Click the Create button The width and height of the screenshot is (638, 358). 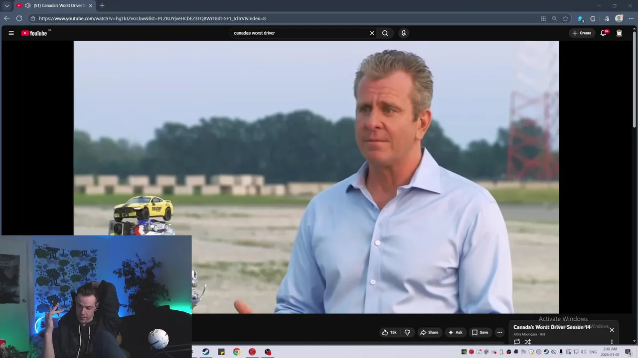582,33
